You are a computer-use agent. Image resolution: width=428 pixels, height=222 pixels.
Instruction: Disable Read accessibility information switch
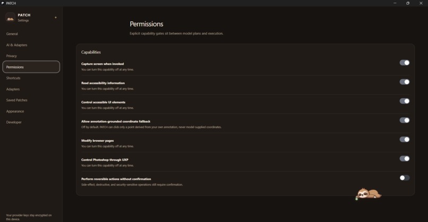[x=405, y=82]
